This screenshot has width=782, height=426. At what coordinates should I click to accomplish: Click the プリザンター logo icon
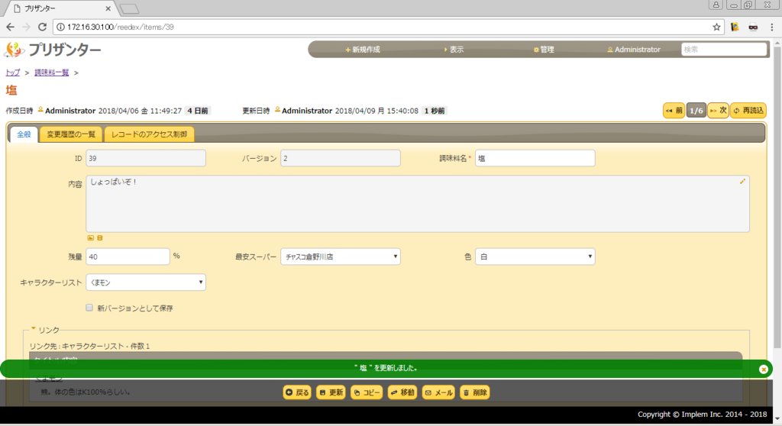click(14, 50)
